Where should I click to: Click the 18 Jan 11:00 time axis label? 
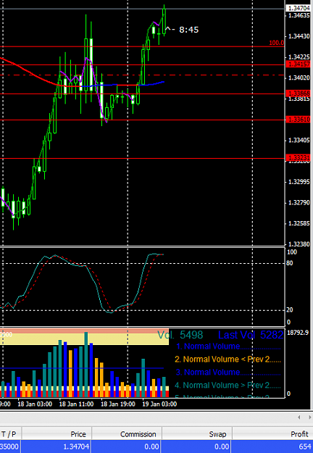[76, 404]
